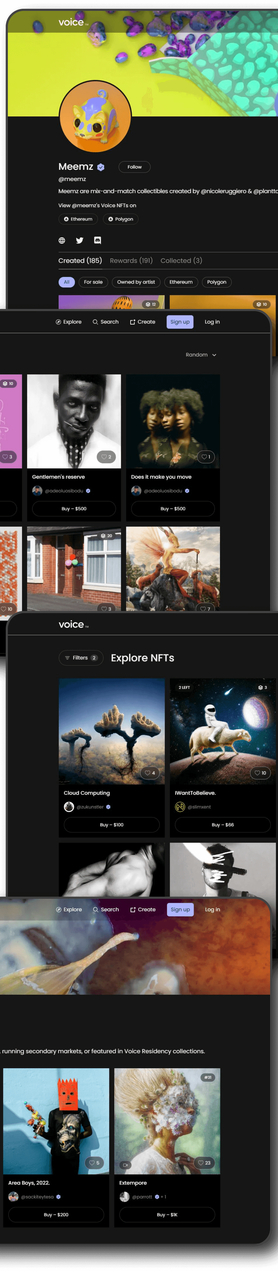This screenshot has height=1271, width=278.
Task: Click Voice logo on Explore NFTs window
Action: coord(73,625)
